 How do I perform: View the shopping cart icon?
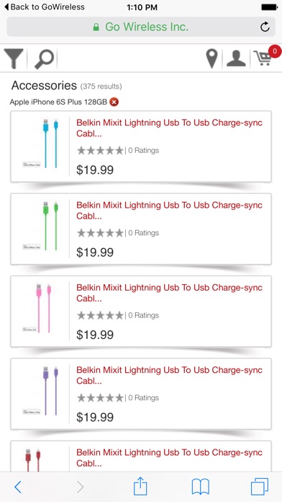(264, 58)
